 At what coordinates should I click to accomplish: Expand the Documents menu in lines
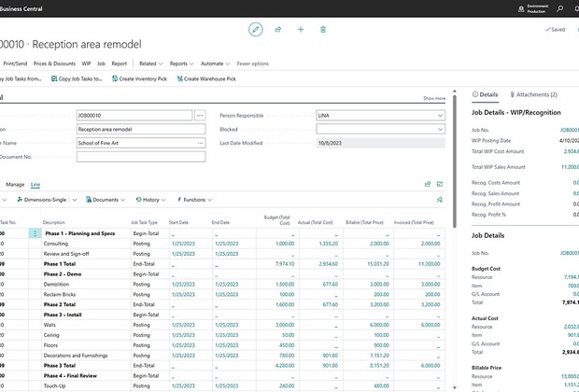106,200
